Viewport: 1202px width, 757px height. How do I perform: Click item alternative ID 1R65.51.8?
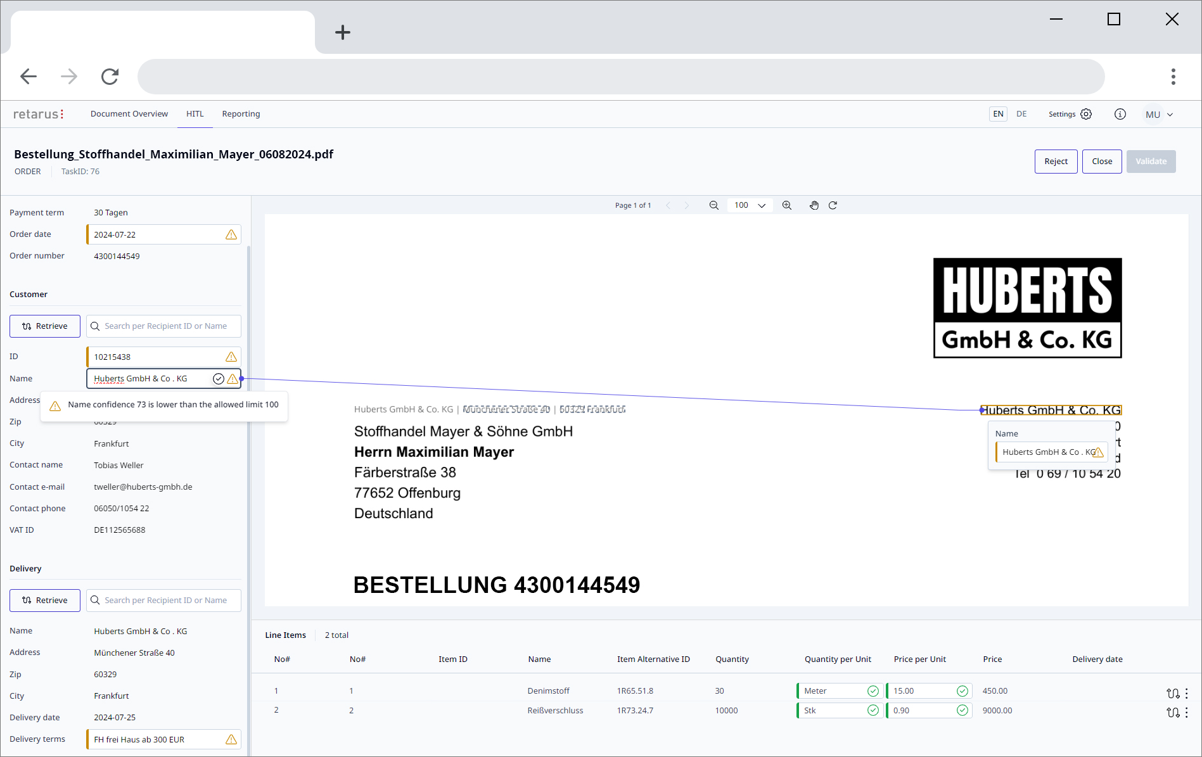(635, 691)
